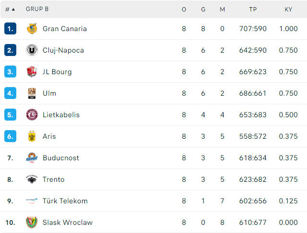This screenshot has height=233, width=307.
Task: Sort standings by TP column header
Action: point(253,9)
